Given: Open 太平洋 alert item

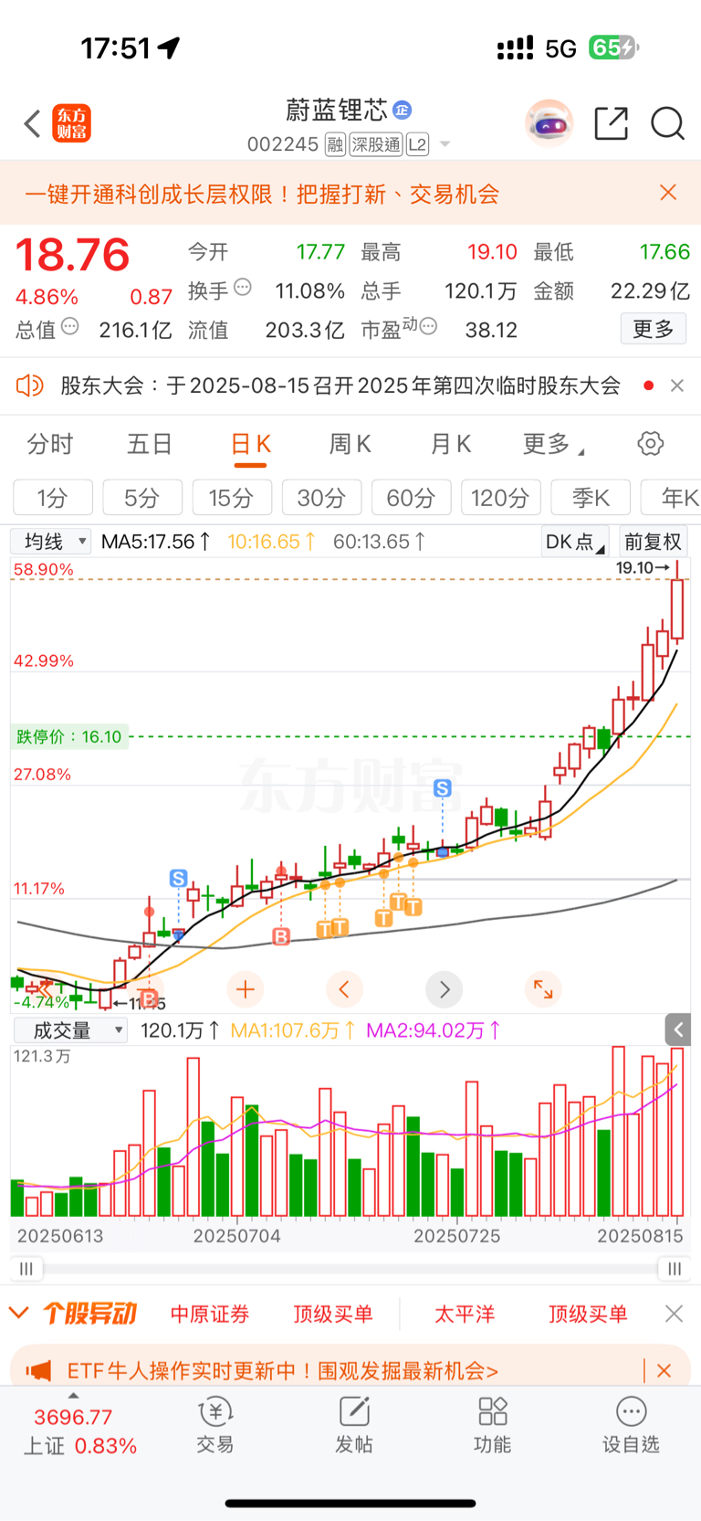Looking at the screenshot, I should point(465,1314).
